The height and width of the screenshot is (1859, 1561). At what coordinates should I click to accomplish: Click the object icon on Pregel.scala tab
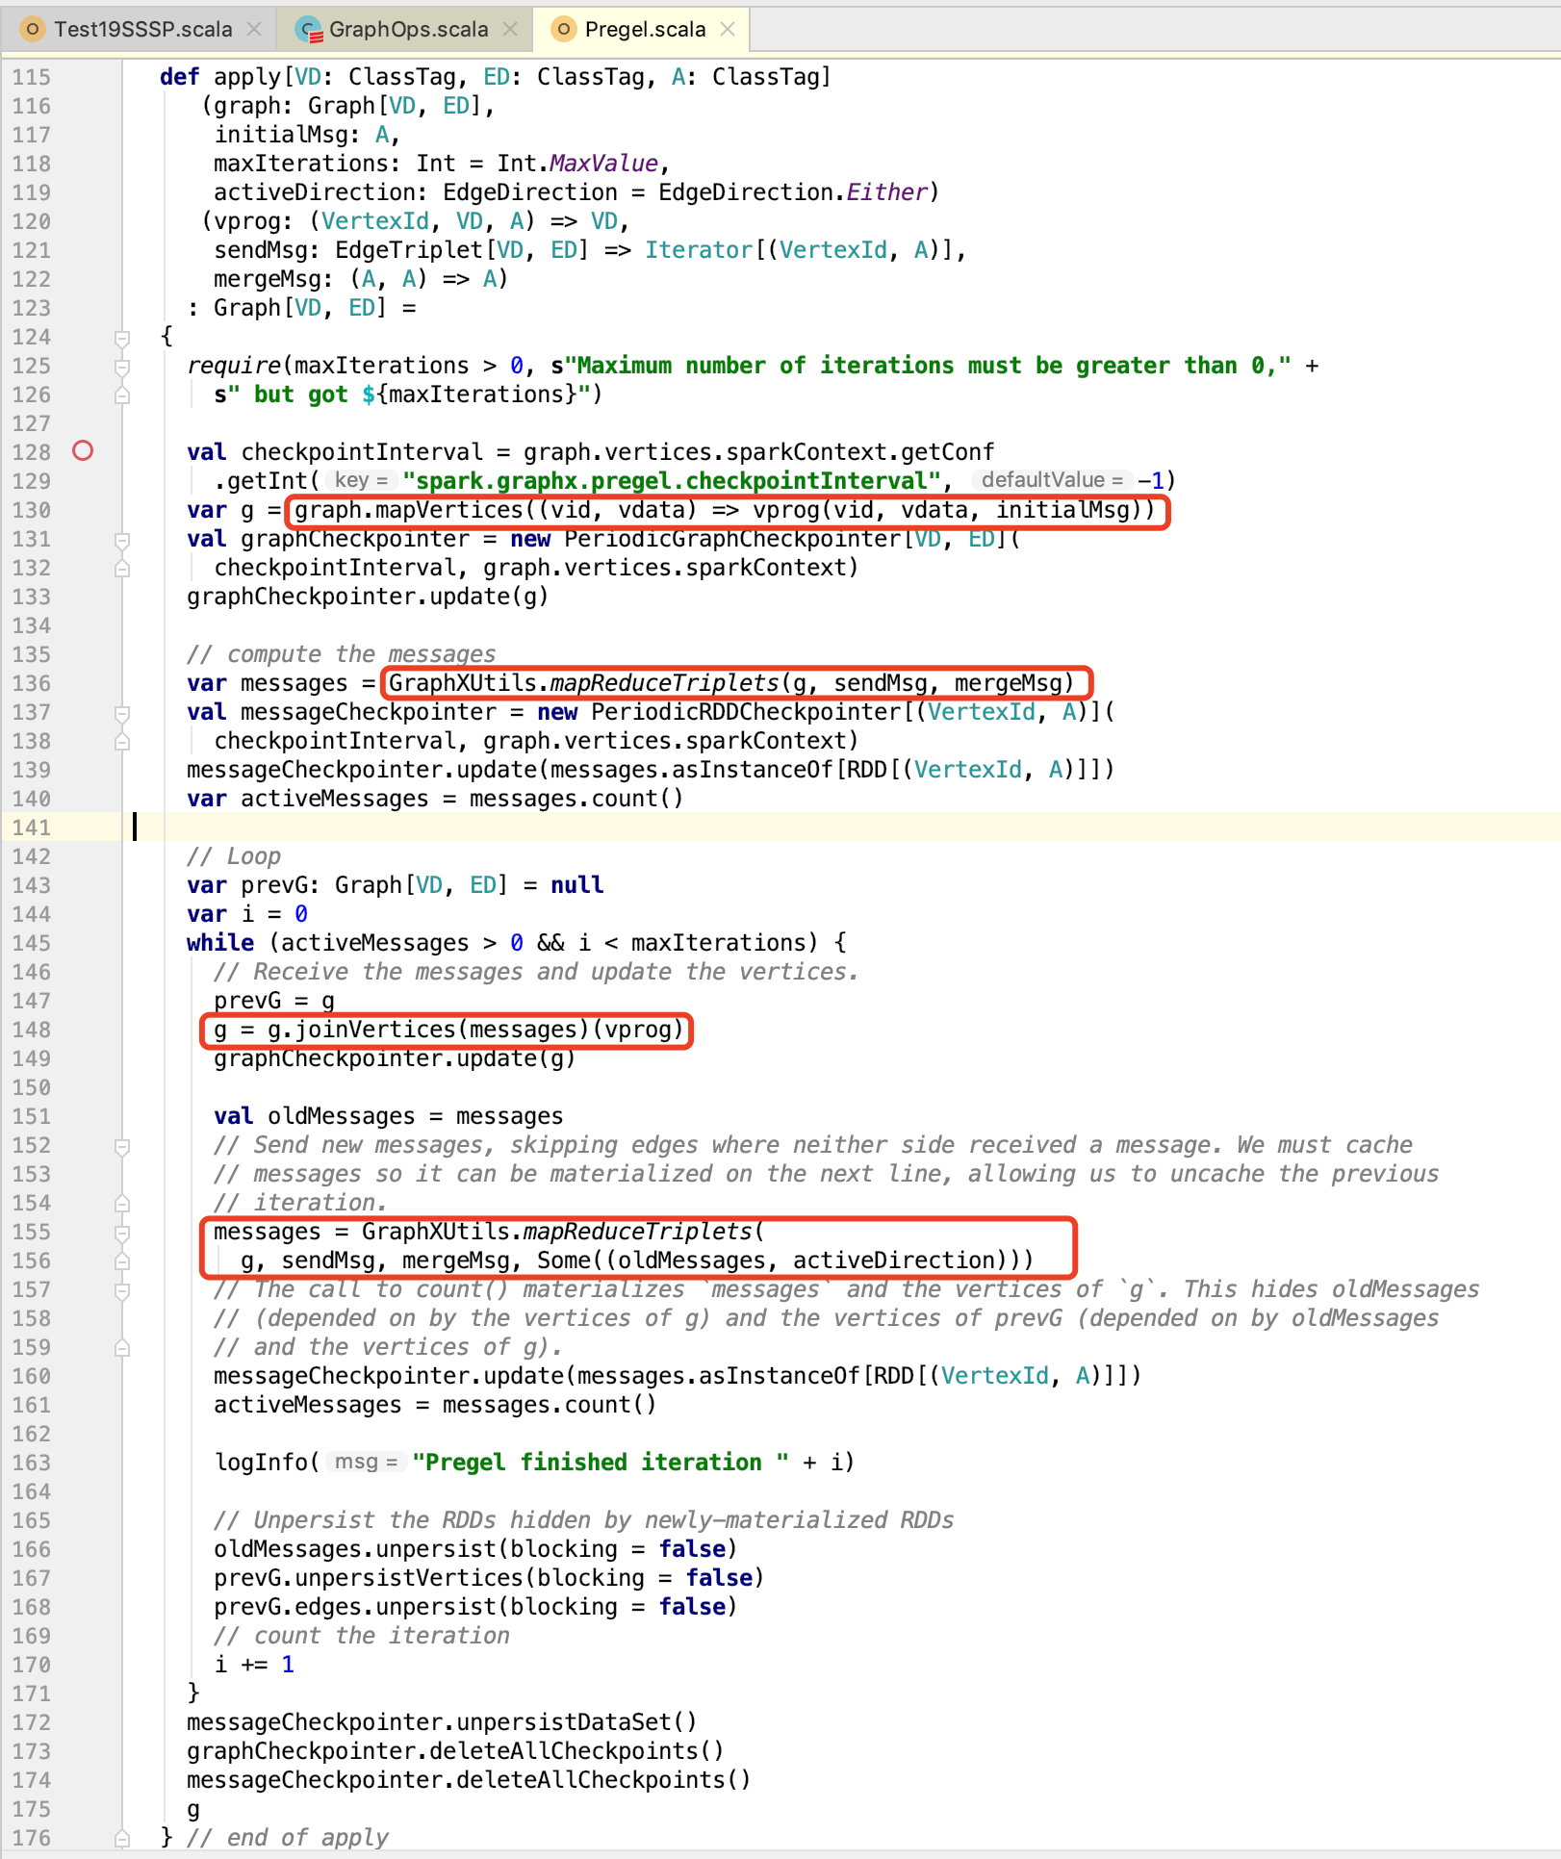[x=564, y=30]
